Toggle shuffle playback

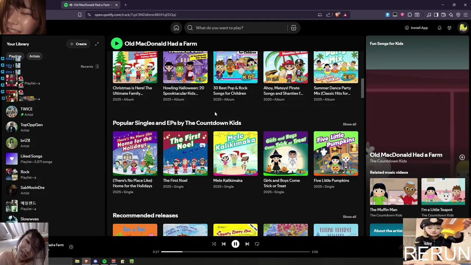click(x=214, y=244)
